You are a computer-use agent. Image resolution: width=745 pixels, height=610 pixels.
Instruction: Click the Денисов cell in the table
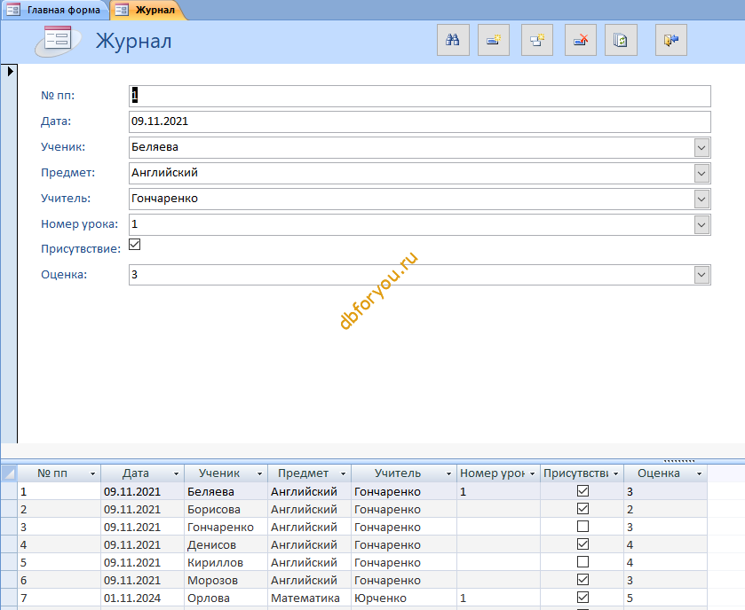tap(226, 545)
